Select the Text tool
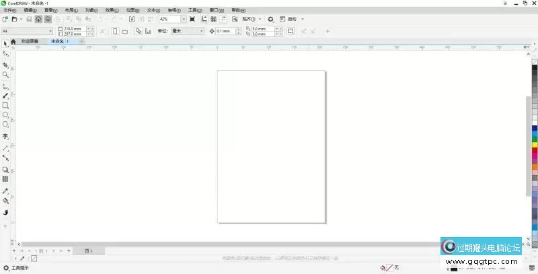 (x=5, y=136)
